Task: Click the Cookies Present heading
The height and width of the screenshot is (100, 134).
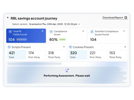Action: pyautogui.click(x=83, y=47)
